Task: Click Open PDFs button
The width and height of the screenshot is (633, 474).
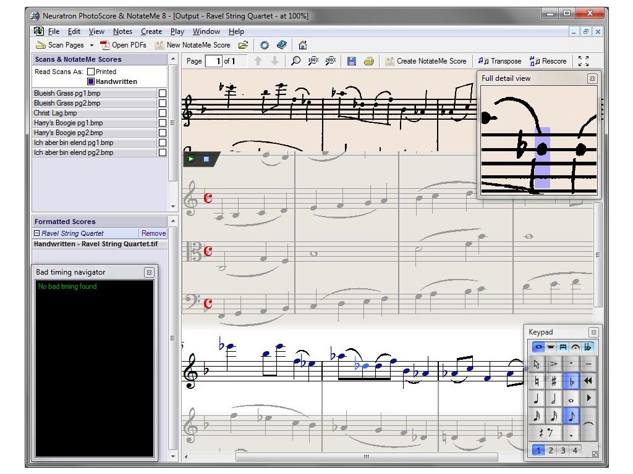Action: pos(124,45)
